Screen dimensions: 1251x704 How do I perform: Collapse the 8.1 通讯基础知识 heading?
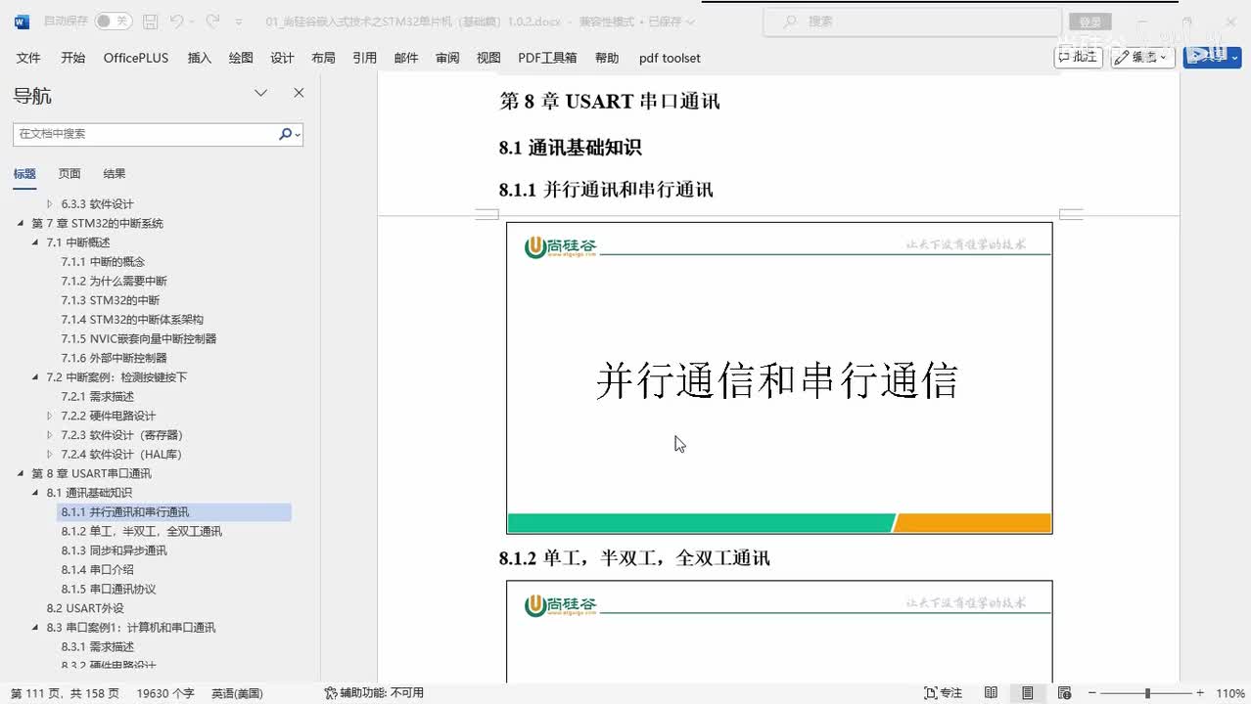[36, 493]
